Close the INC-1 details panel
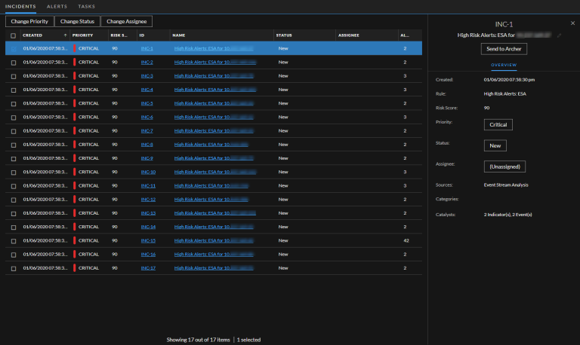The height and width of the screenshot is (345, 580). point(572,24)
